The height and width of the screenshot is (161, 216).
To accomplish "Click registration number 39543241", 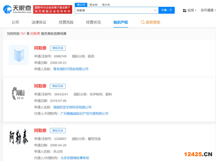I will point(61,94).
